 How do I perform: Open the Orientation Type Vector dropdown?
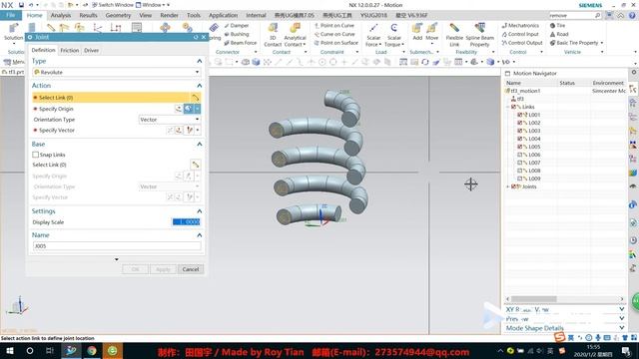click(169, 120)
